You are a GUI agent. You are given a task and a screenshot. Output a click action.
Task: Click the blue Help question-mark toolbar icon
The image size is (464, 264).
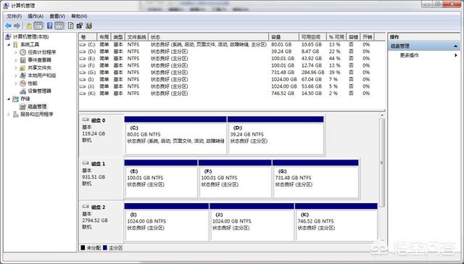click(50, 26)
